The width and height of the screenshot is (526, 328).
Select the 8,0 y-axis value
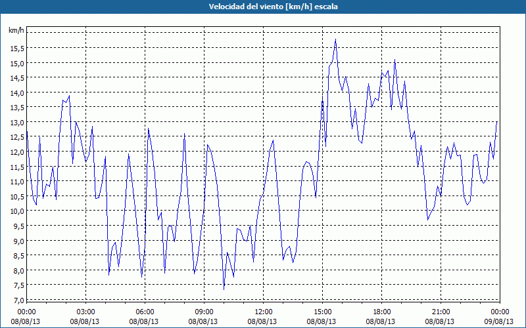18,270
